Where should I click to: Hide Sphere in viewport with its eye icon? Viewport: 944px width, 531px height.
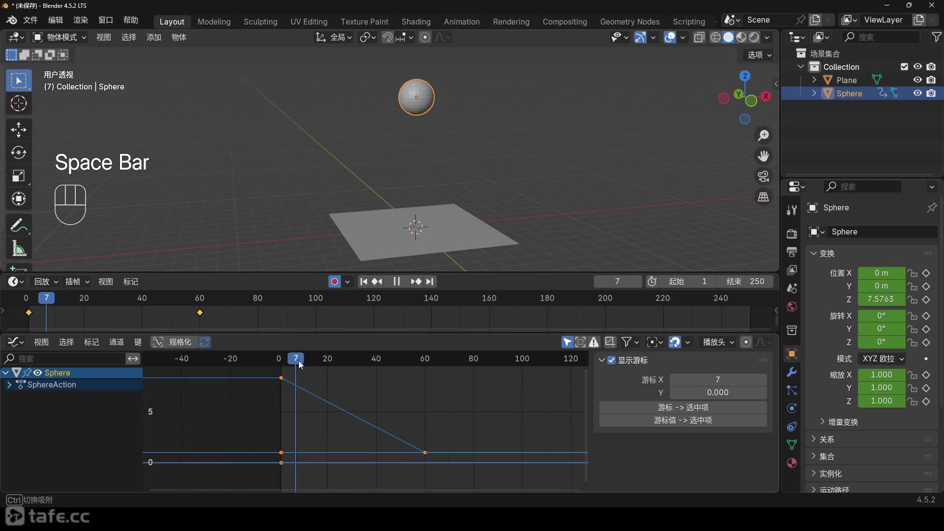pos(917,93)
